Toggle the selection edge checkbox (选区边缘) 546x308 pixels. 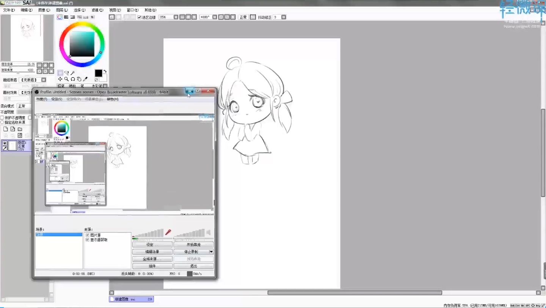tap(139, 17)
